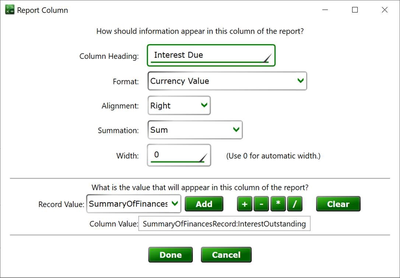Viewport: 400px width, 278px height.
Task: Open the Currency Value format dropdown
Action: (x=227, y=81)
